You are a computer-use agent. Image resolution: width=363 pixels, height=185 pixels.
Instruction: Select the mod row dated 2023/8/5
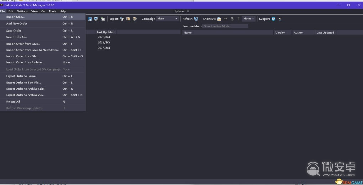pyautogui.click(x=104, y=42)
